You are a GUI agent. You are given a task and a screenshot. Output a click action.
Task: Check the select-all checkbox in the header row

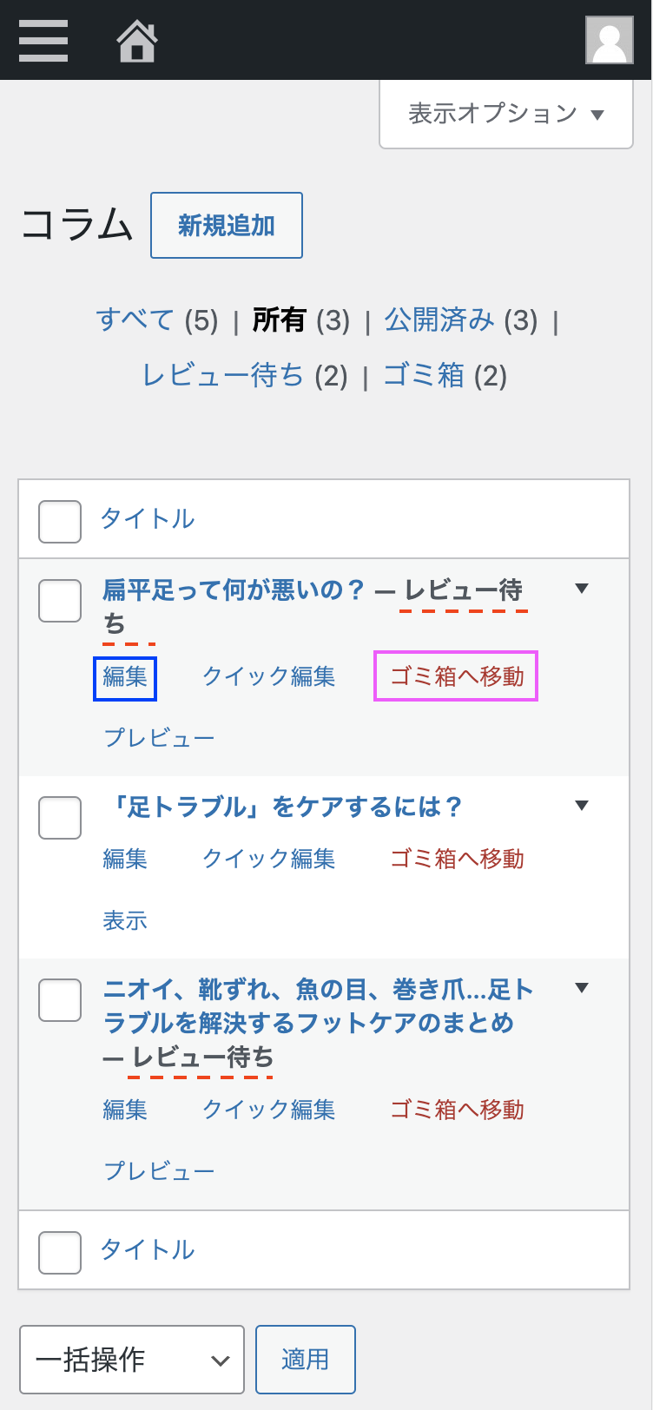click(59, 520)
